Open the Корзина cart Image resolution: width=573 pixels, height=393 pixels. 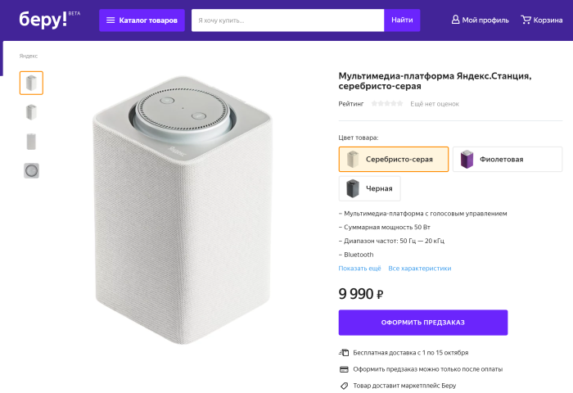[x=541, y=20]
